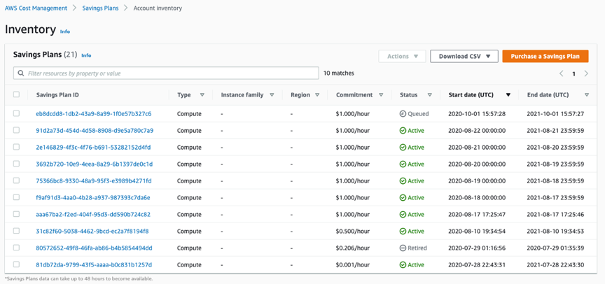Click Active check icon for plan 81db72da
The image size is (605, 284).
tap(403, 264)
